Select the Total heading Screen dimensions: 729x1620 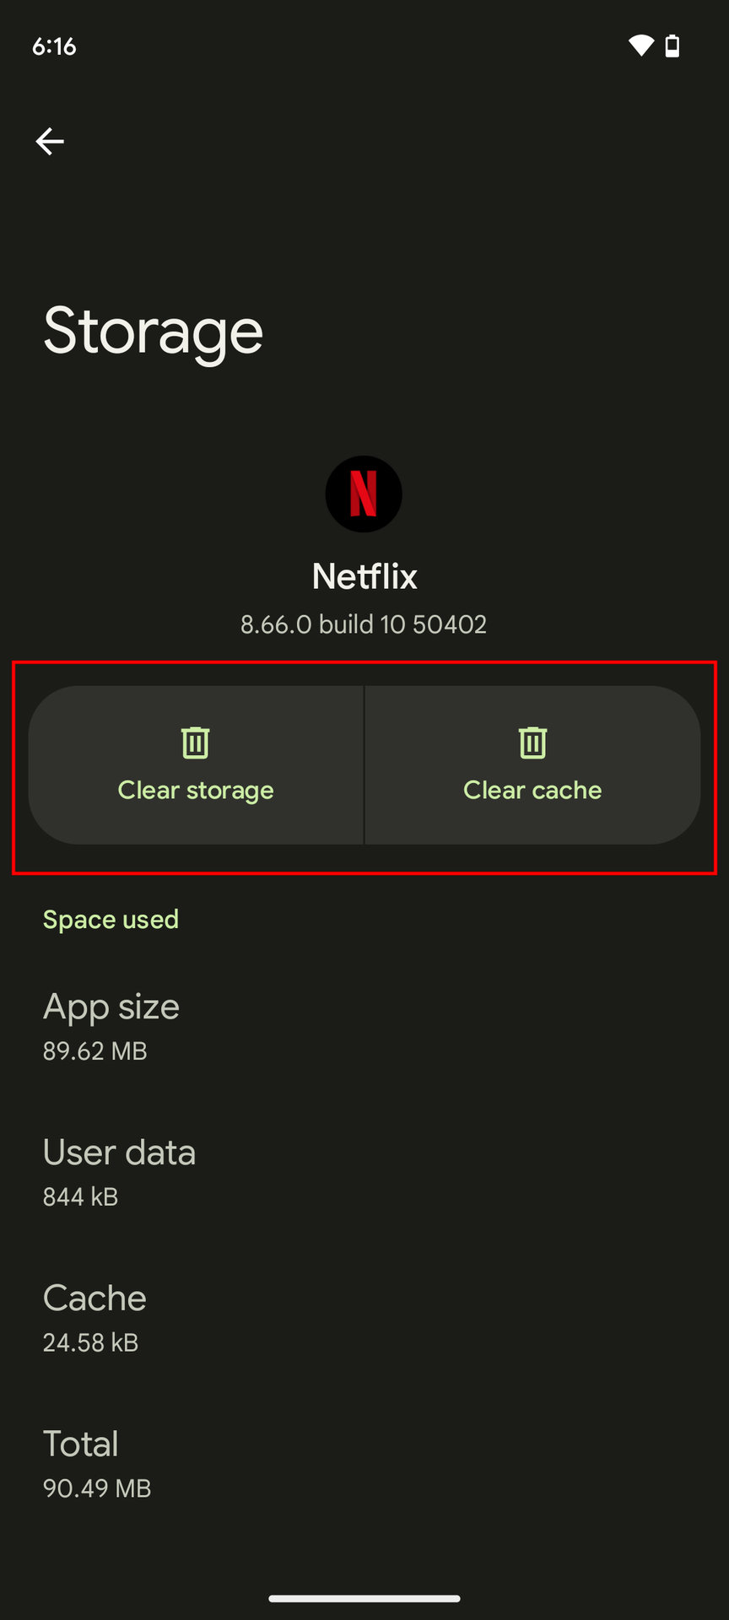tap(81, 1444)
